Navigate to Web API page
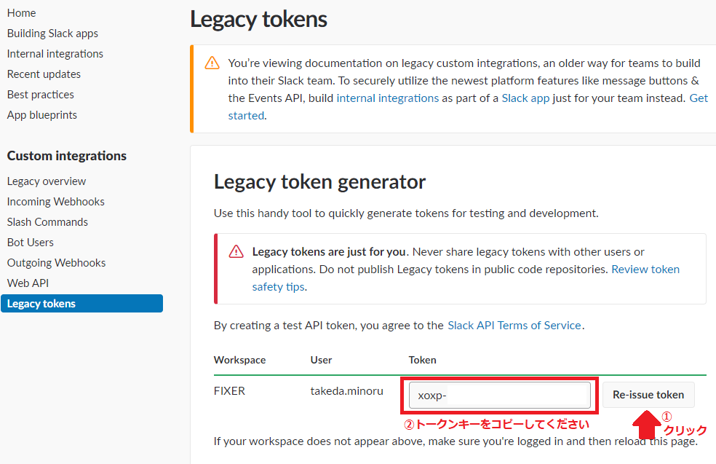This screenshot has height=464, width=716. 28,283
